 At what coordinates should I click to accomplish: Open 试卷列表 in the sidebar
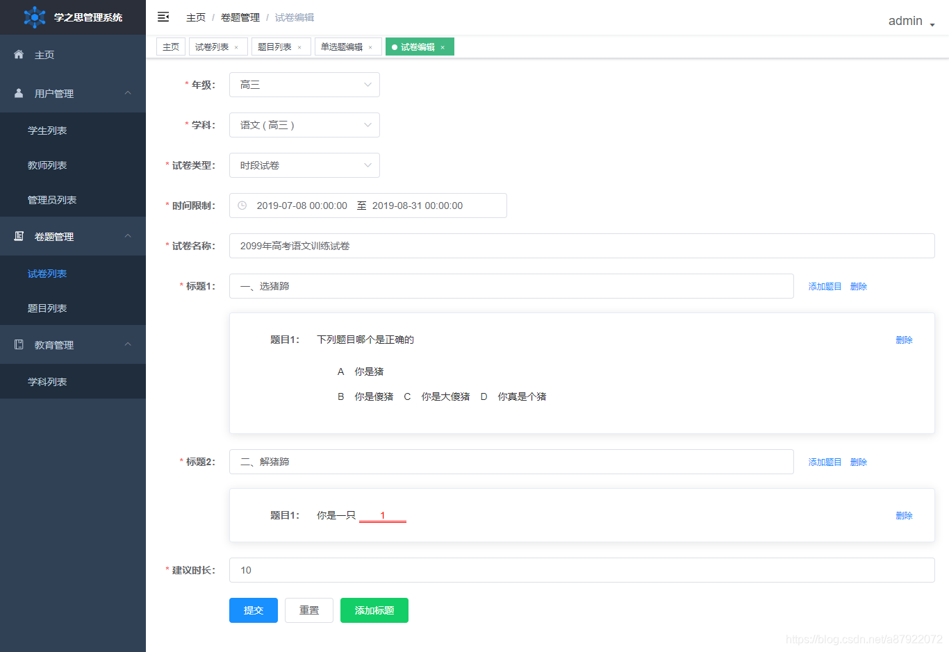73,273
